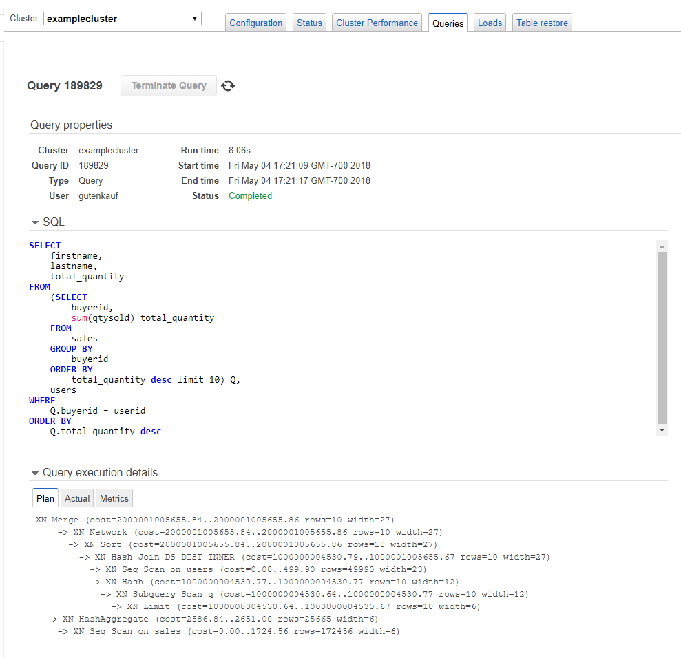The image size is (681, 658).
Task: Select the Queries tab
Action: [x=448, y=23]
